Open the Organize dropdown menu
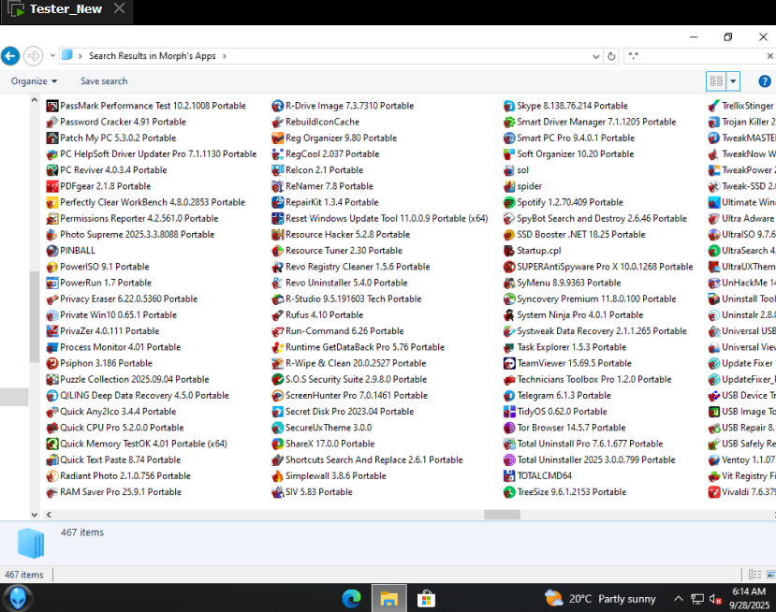Image resolution: width=776 pixels, height=612 pixels. click(34, 81)
